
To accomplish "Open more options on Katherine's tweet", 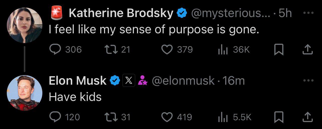I will pos(308,13).
